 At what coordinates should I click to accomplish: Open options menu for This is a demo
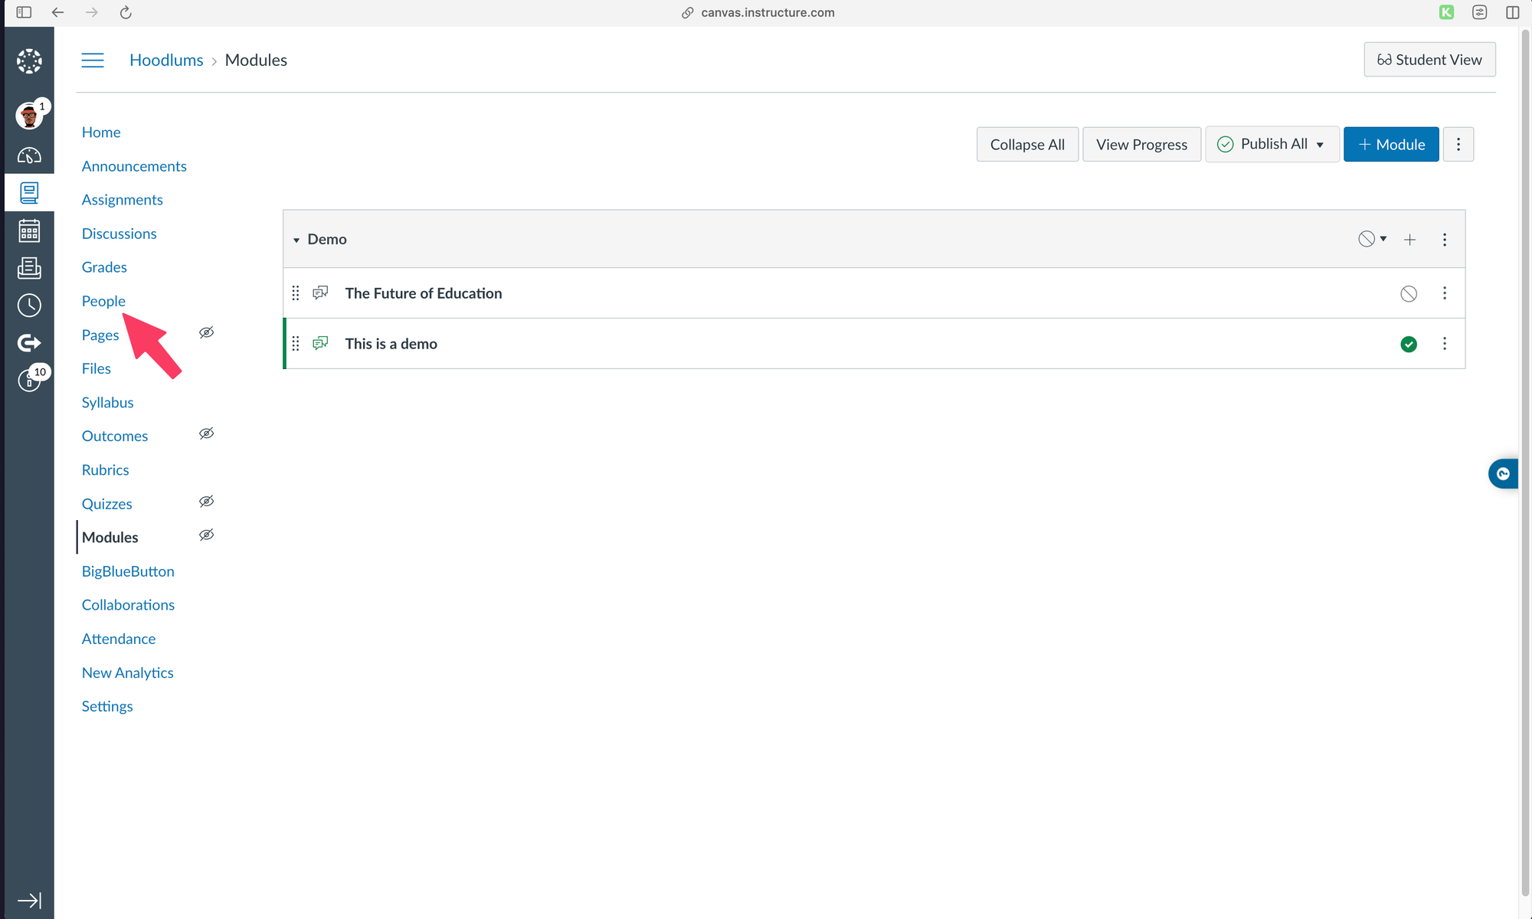(1445, 344)
